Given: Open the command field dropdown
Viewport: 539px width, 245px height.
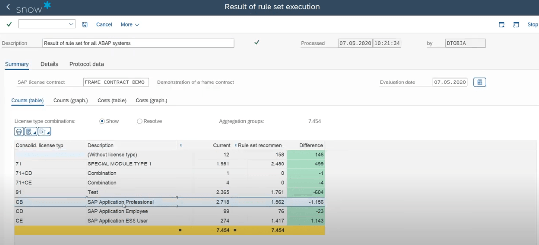Looking at the screenshot, I should pos(71,24).
